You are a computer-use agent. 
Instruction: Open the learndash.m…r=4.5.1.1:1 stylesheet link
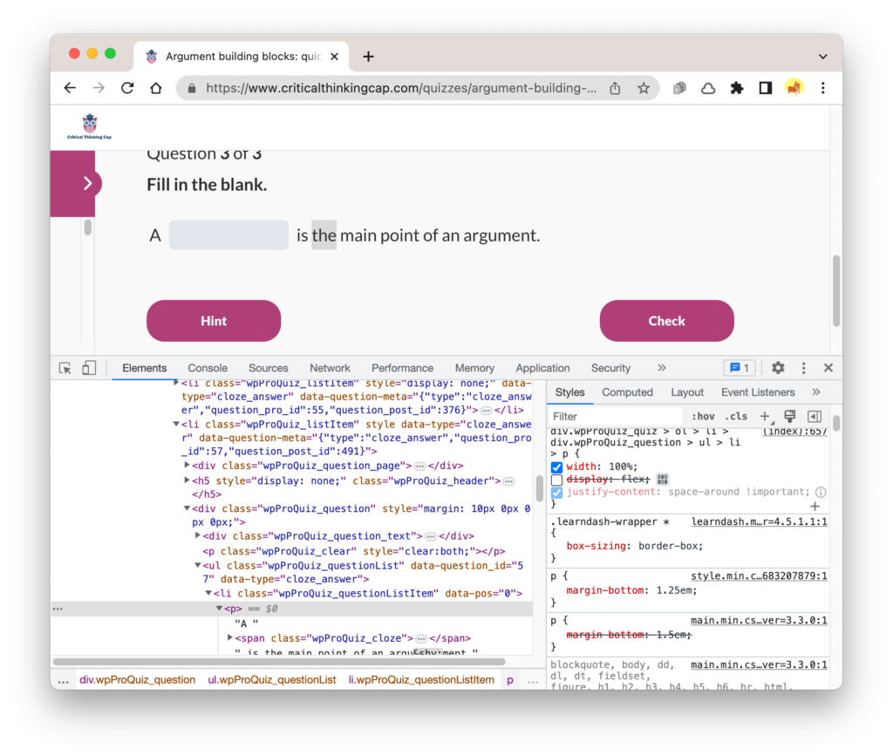click(760, 521)
